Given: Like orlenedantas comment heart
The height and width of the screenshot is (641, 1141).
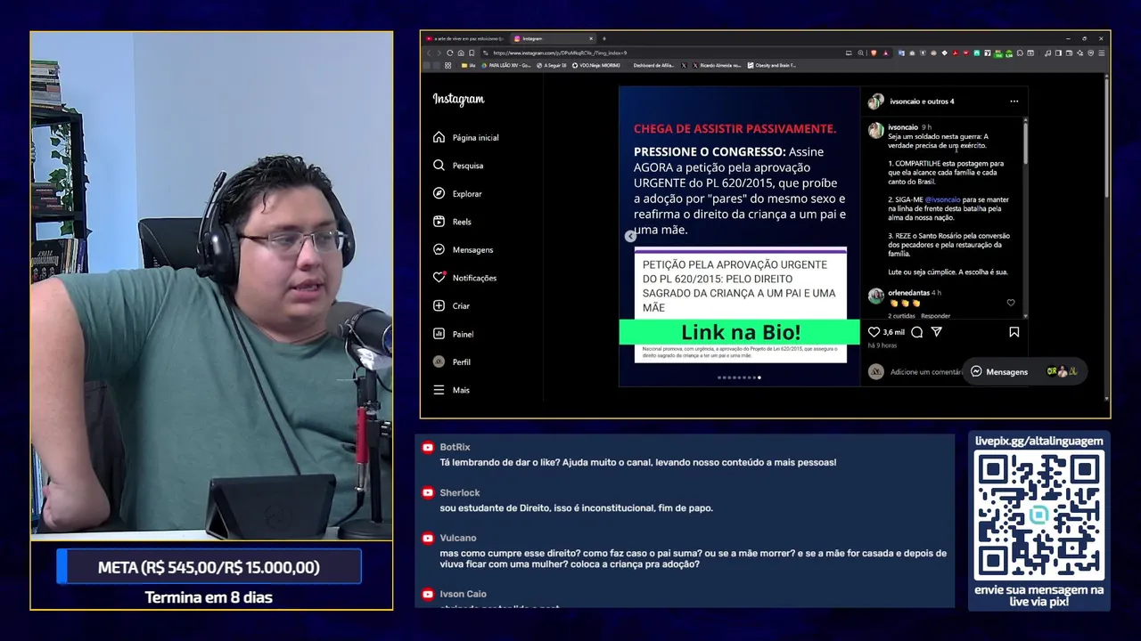Looking at the screenshot, I should coord(1011,303).
